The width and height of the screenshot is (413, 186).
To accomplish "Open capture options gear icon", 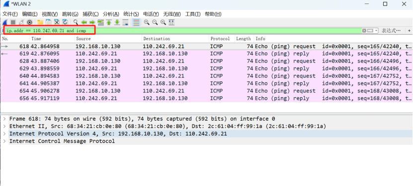I will coord(29,22).
